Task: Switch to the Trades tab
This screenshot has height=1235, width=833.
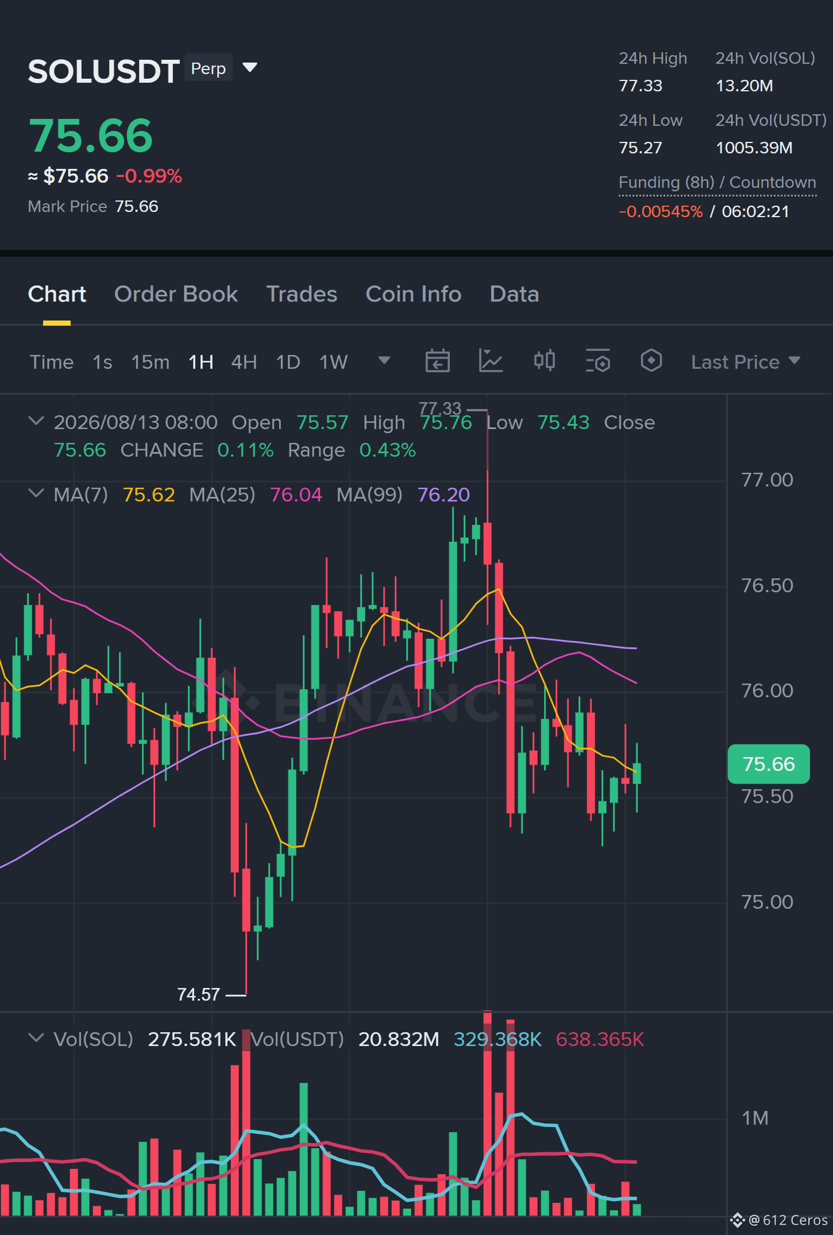Action: click(302, 294)
